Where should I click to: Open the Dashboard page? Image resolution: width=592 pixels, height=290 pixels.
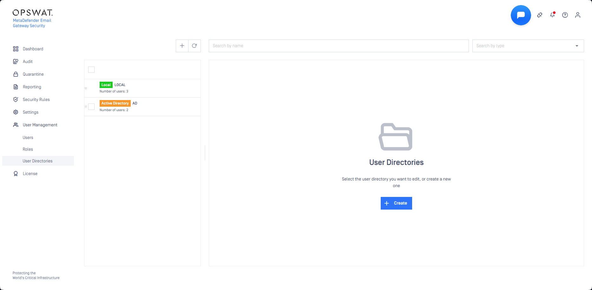click(33, 49)
